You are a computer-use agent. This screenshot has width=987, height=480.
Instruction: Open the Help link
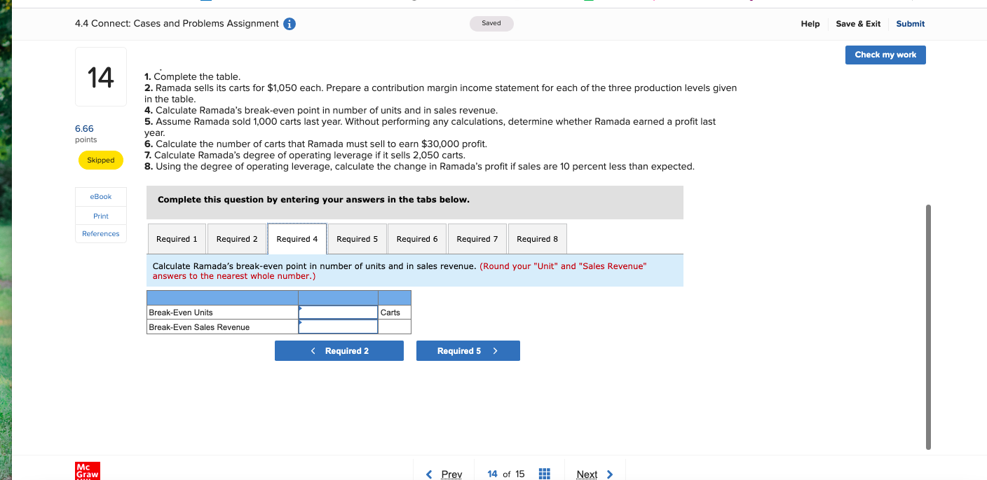click(810, 24)
